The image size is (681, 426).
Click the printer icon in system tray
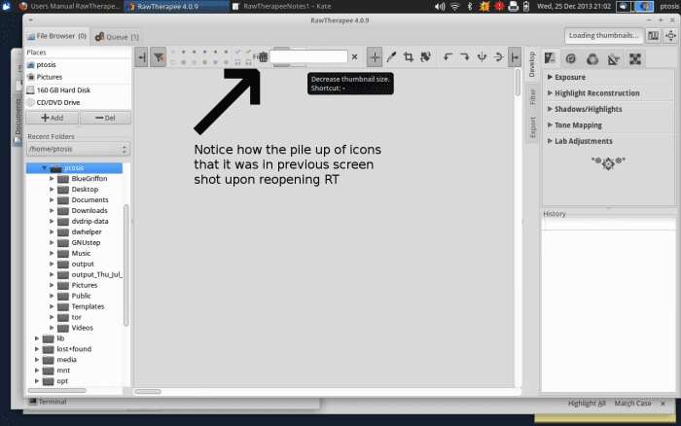point(513,7)
